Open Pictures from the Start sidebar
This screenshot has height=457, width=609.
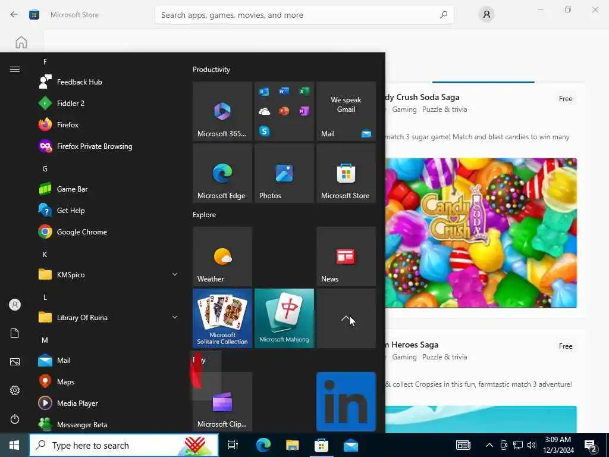coord(15,362)
